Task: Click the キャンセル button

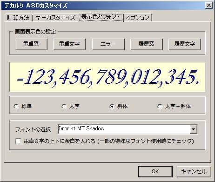Action: coord(194,172)
